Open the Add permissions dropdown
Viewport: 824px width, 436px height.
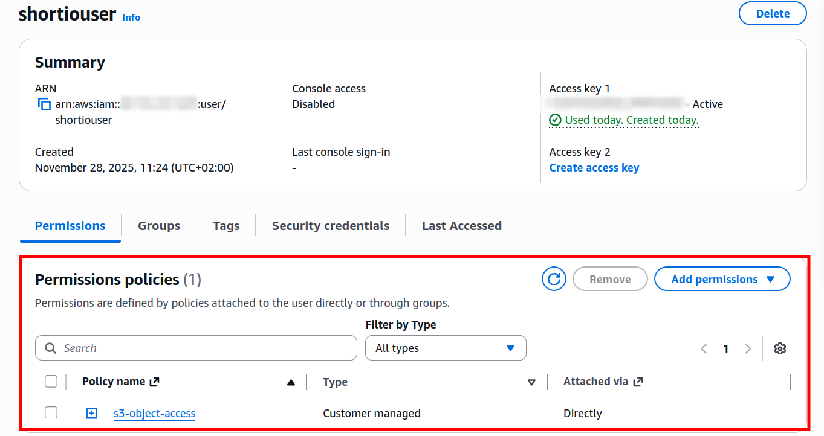[722, 278]
